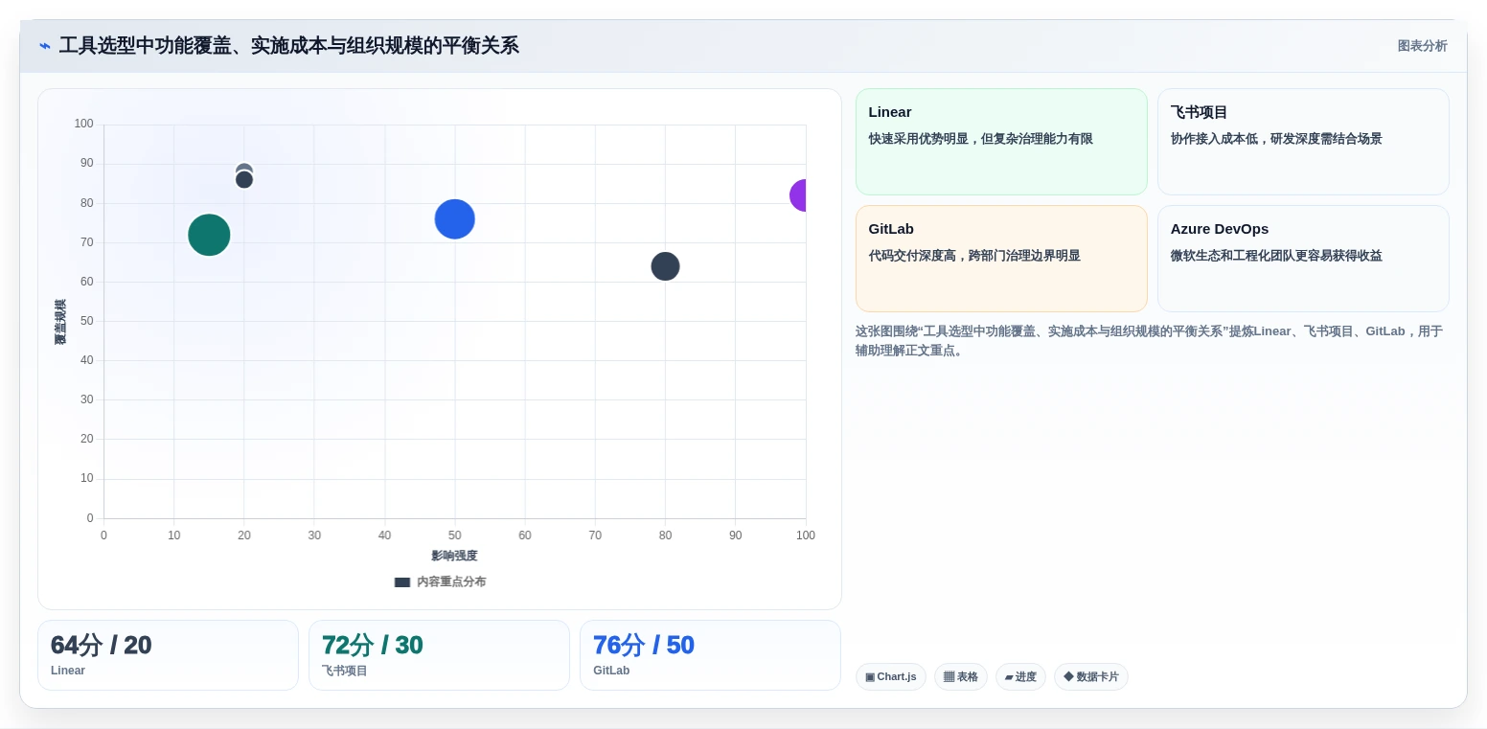
Task: Click the dark bubble at 80
Action: coord(665,266)
